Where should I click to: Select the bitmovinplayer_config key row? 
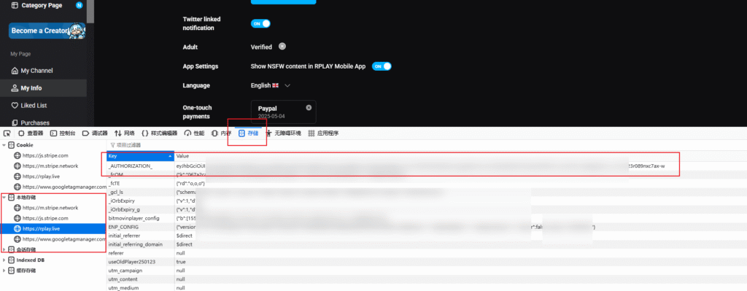[426, 218]
